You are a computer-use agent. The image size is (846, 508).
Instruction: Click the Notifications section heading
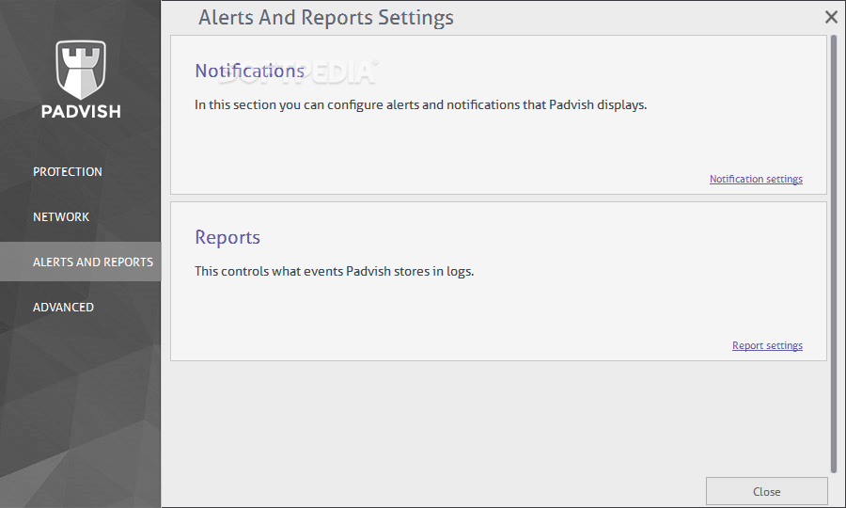pos(250,71)
